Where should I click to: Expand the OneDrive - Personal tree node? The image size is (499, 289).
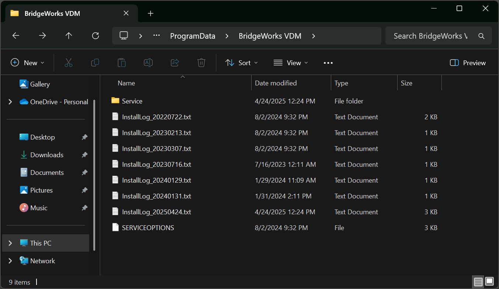[10, 102]
